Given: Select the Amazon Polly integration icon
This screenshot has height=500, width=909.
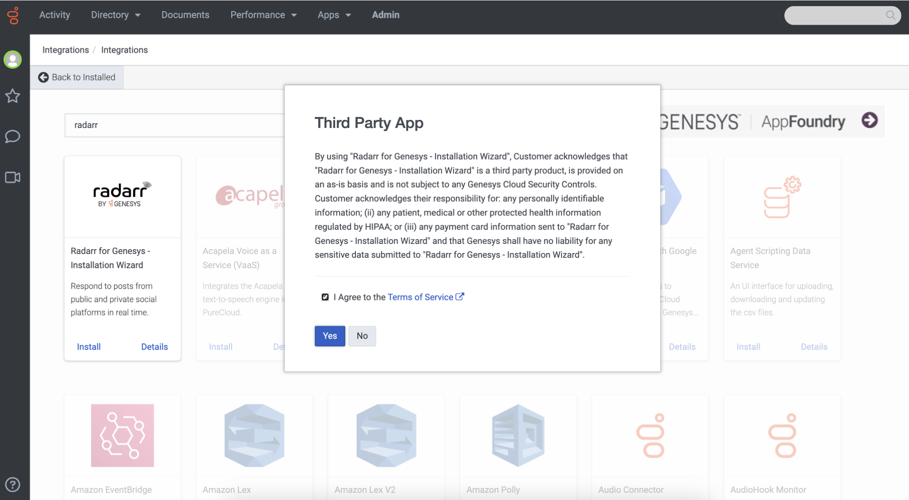Looking at the screenshot, I should pos(518,436).
